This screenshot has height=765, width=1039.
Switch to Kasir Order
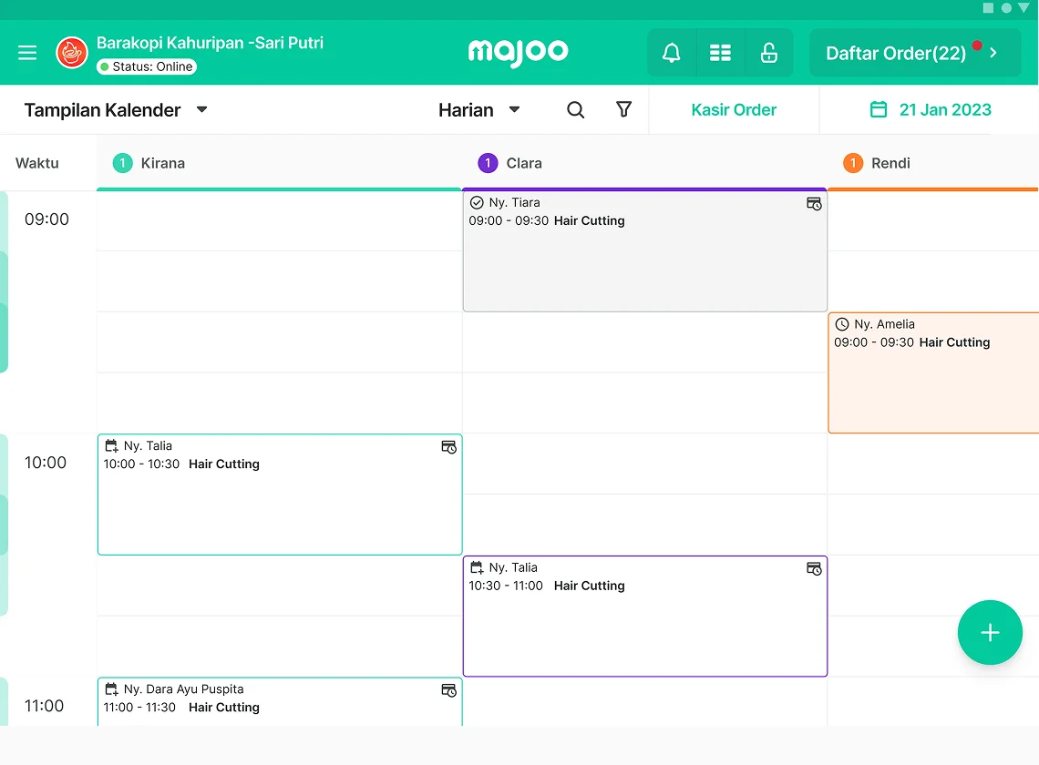pyautogui.click(x=734, y=110)
